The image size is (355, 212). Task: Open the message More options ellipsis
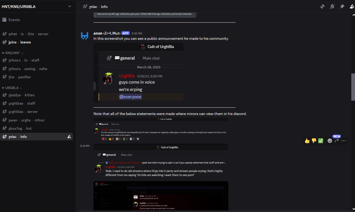(344, 141)
